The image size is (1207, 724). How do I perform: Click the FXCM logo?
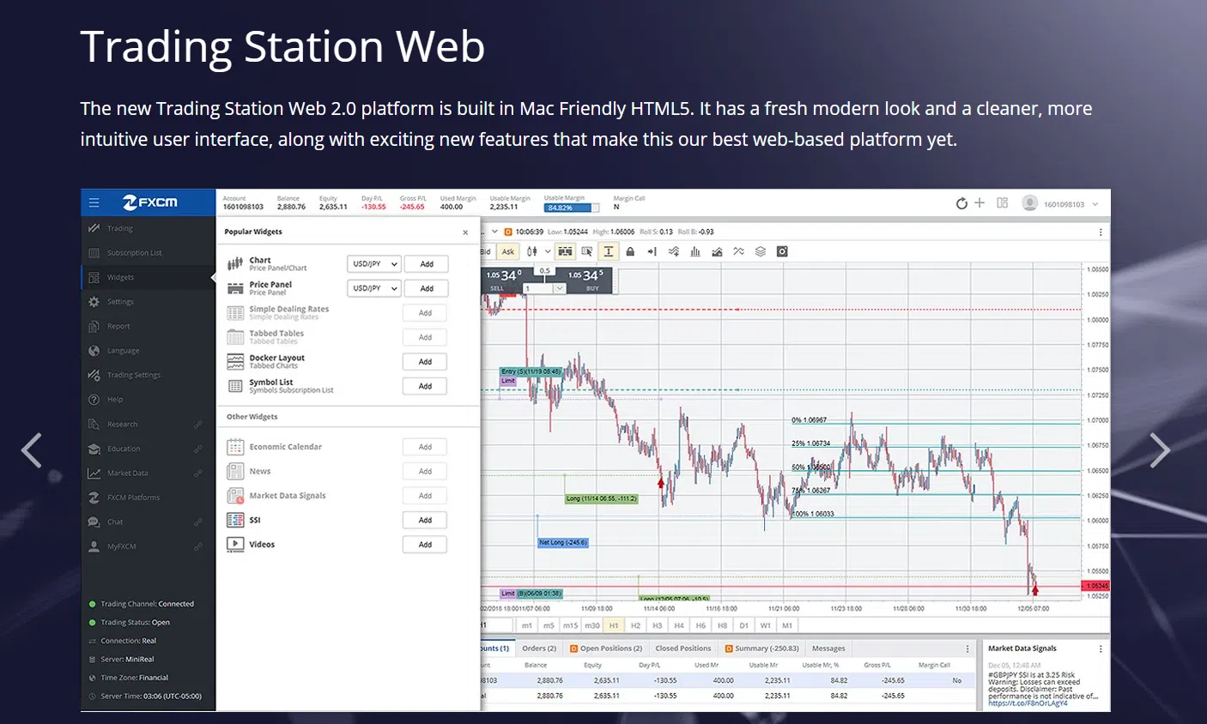(150, 202)
